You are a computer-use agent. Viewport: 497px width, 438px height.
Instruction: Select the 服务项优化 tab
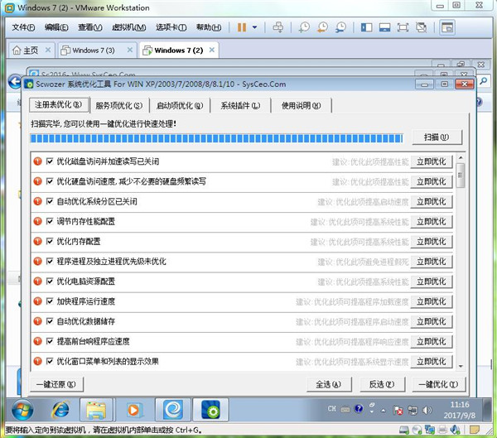tap(119, 105)
